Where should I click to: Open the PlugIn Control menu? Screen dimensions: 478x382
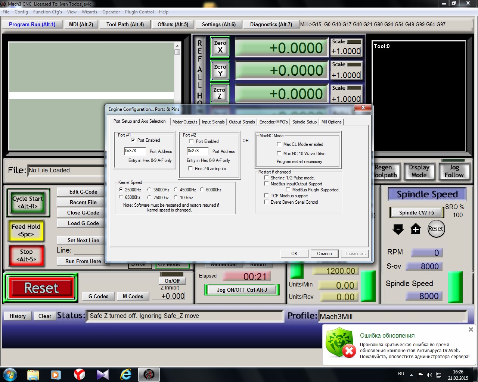click(x=139, y=12)
